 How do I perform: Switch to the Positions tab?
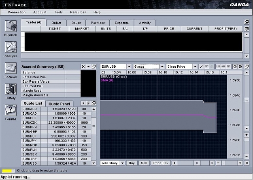pos(98,23)
